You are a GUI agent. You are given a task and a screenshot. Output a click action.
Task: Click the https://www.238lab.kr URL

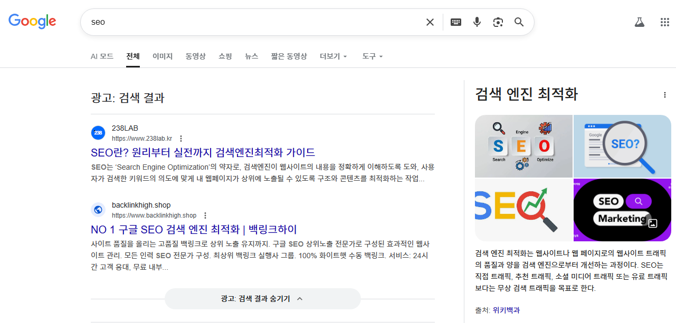(x=142, y=139)
